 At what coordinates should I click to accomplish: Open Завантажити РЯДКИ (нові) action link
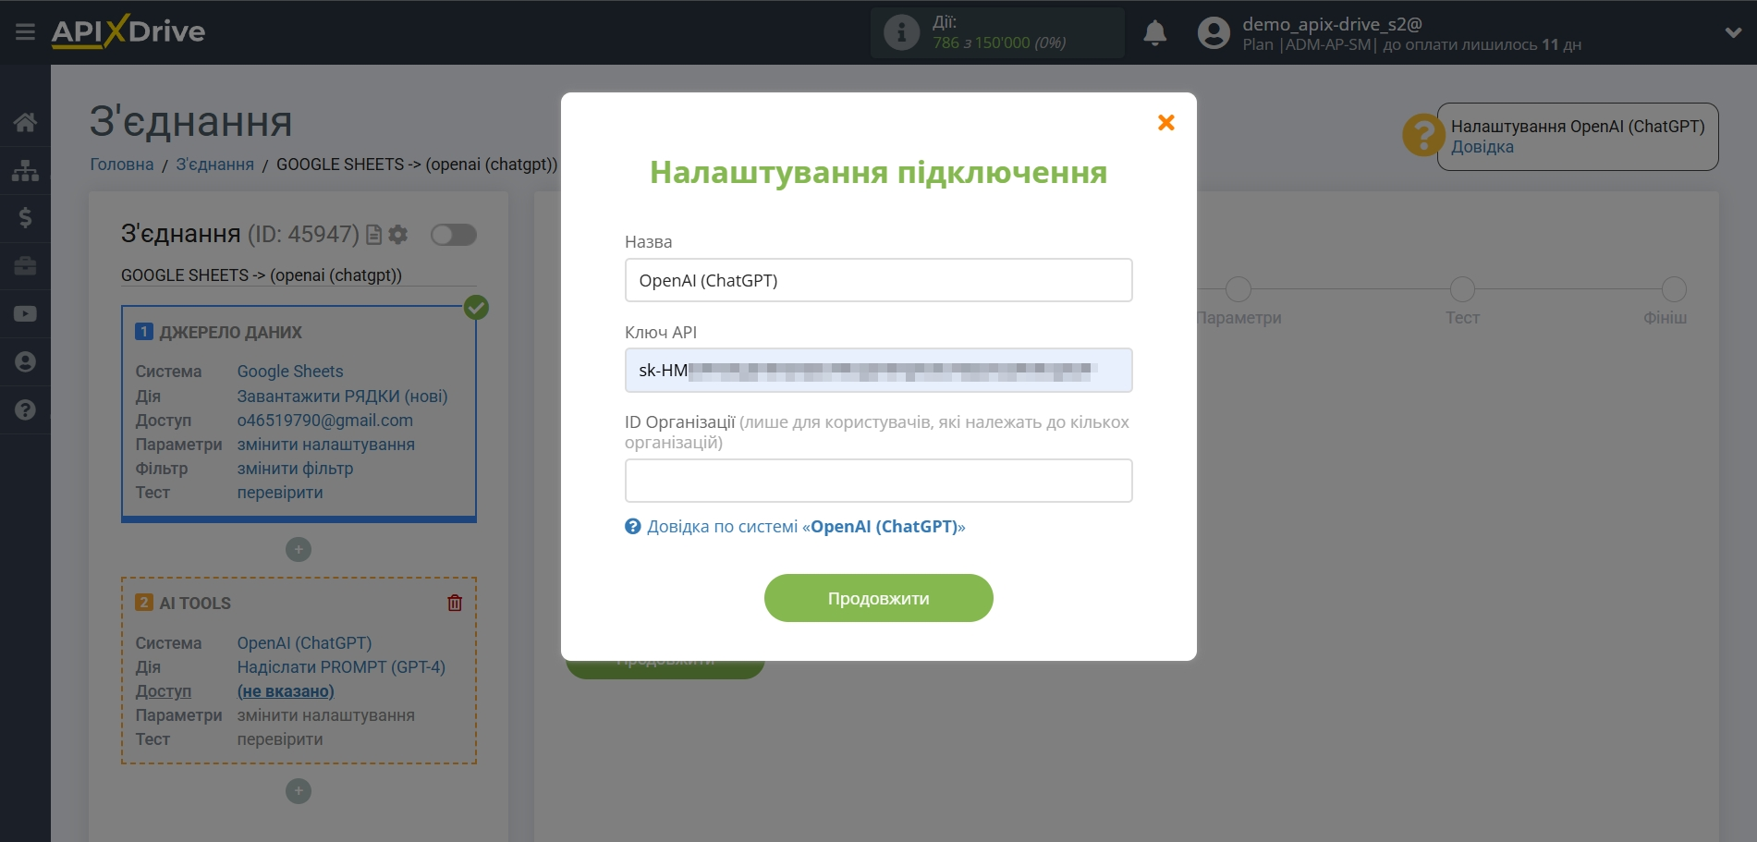[342, 397]
